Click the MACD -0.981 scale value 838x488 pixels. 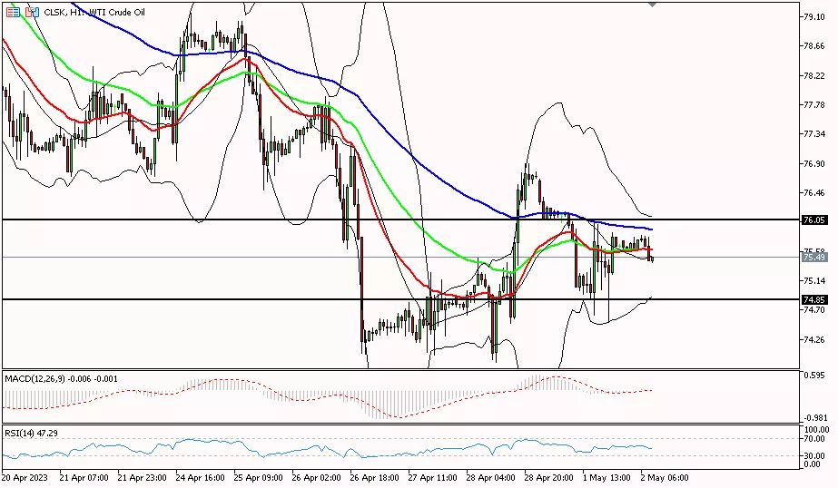coord(813,417)
